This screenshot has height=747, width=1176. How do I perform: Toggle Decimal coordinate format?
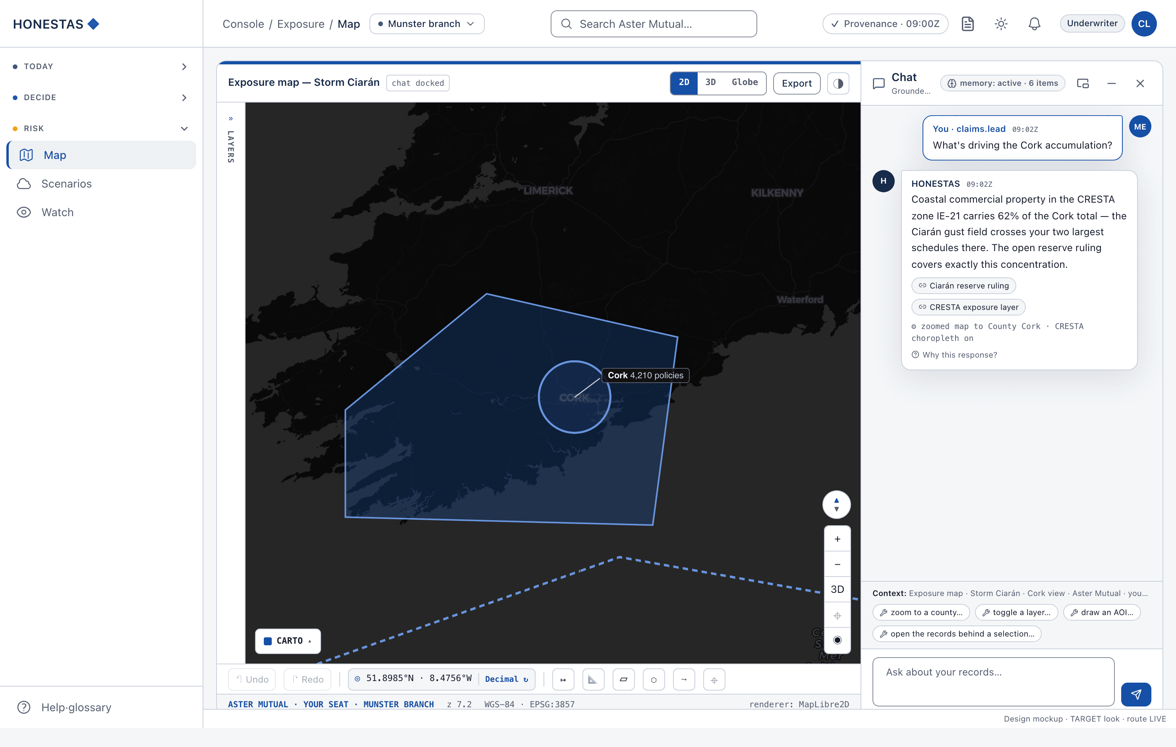[x=507, y=679]
